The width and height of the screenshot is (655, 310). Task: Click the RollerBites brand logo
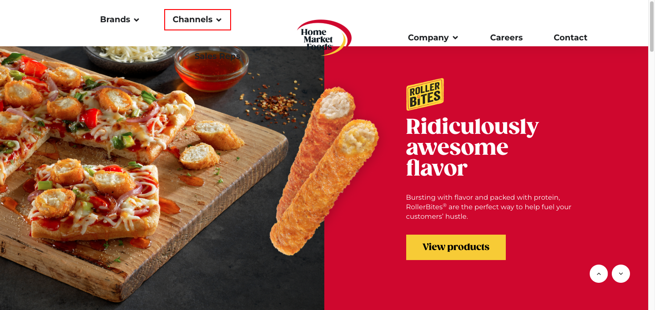425,94
